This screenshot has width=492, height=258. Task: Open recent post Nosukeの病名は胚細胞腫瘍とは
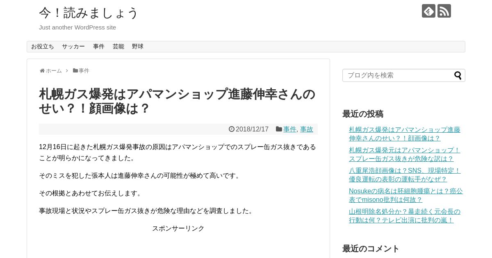point(406,195)
